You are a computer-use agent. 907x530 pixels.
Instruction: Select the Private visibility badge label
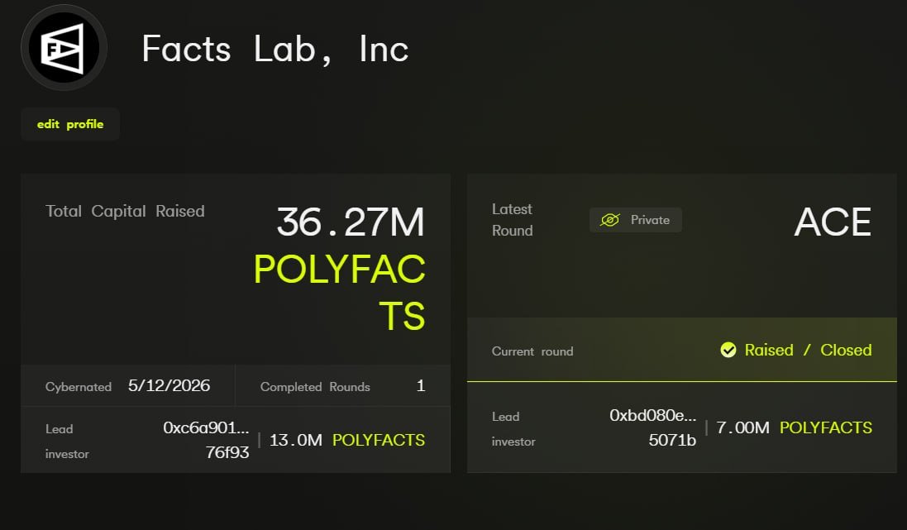point(650,220)
